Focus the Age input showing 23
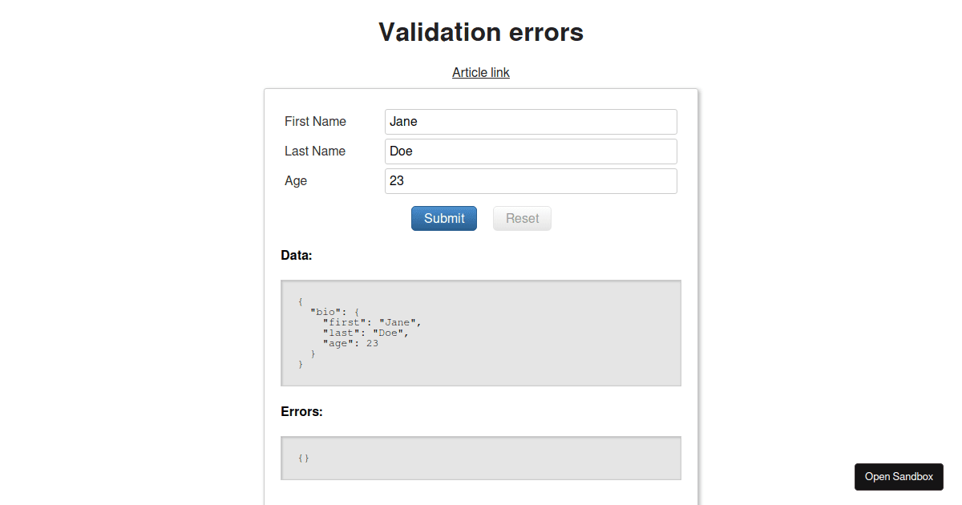This screenshot has width=962, height=505. (530, 180)
